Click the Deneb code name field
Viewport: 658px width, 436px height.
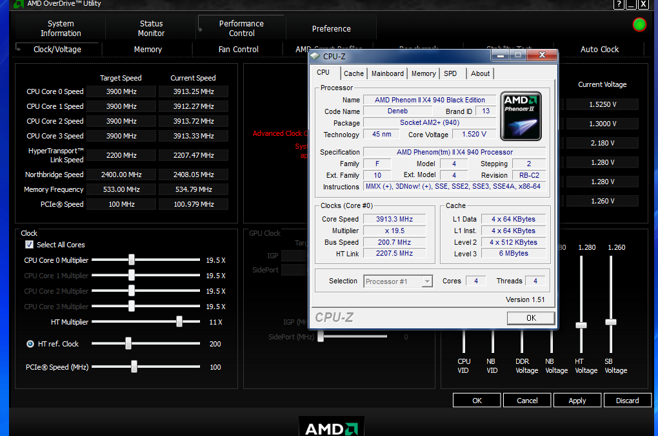[397, 111]
